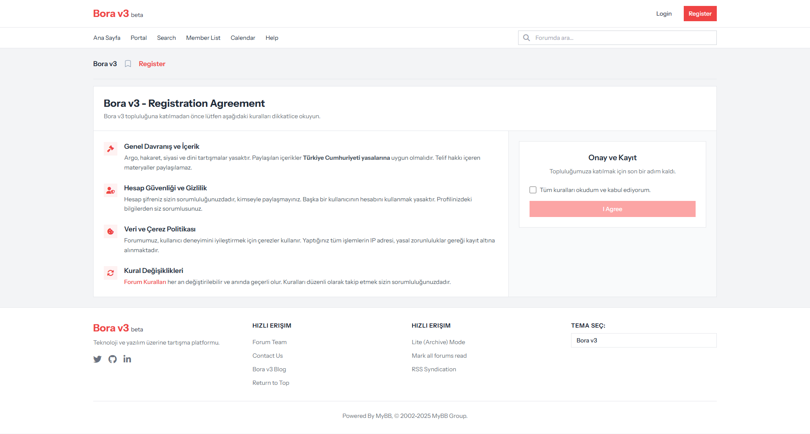Screen dimensions: 810x434
Task: Click the search magnifier icon
Action: (x=527, y=38)
